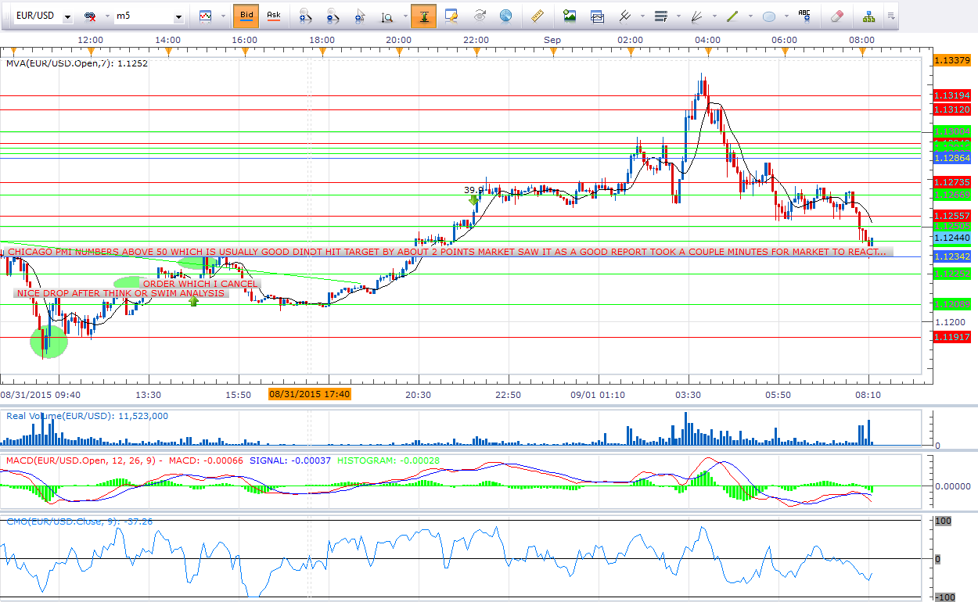Click the ABC text label tool
The image size is (978, 602).
point(804,15)
